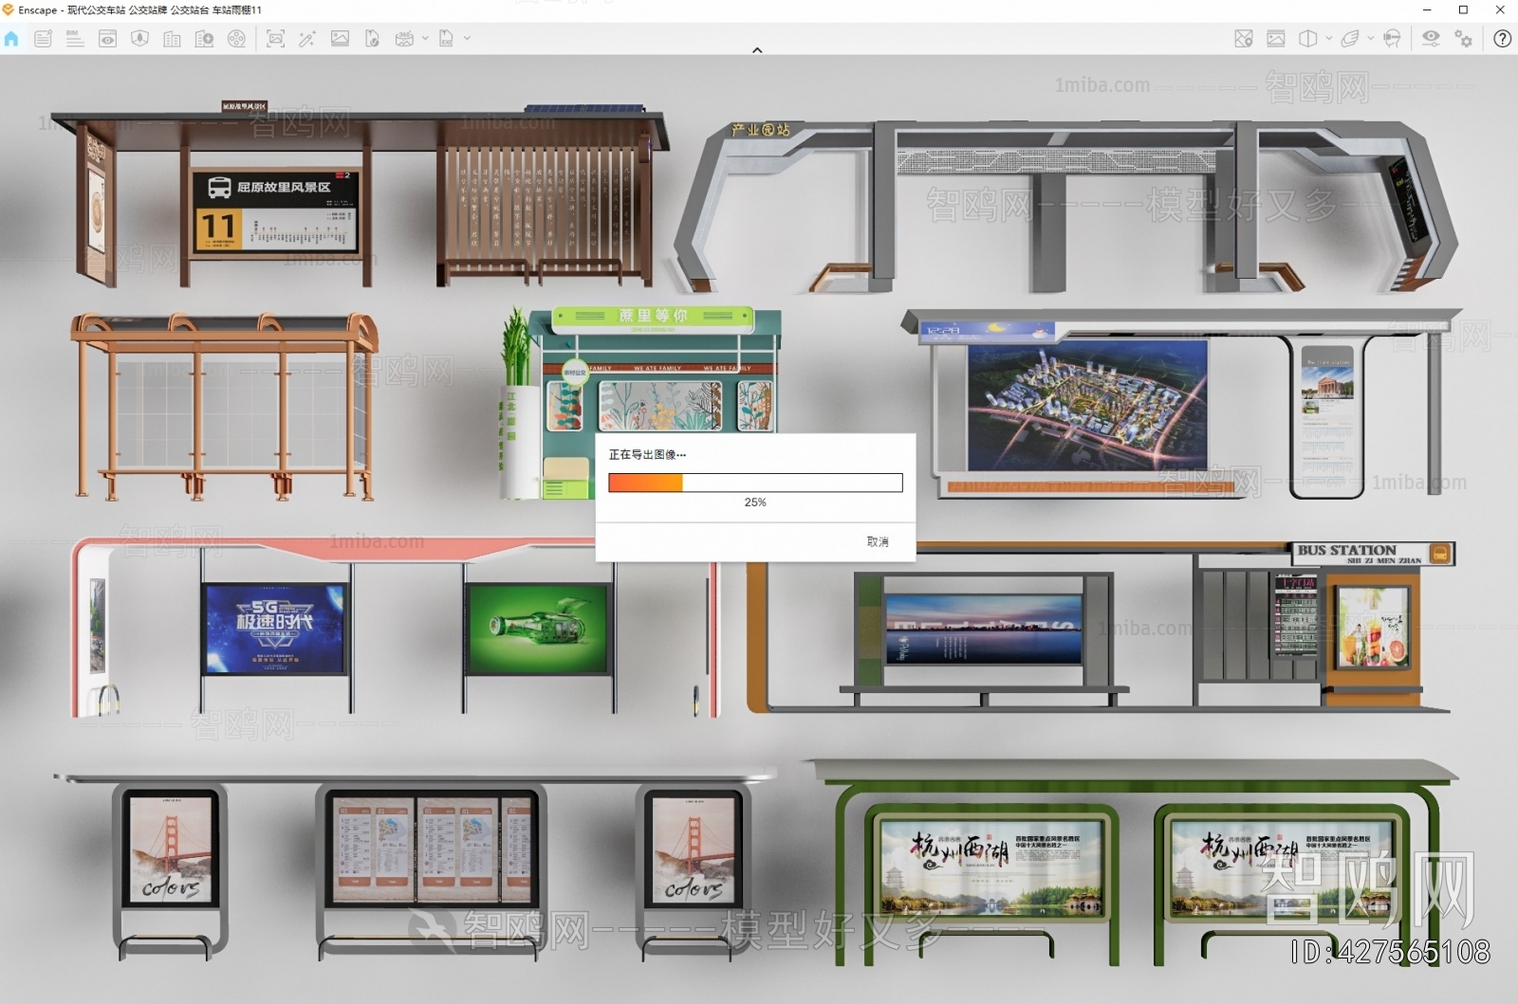Click the Home icon in the toolbar
The height and width of the screenshot is (1004, 1518).
(11, 39)
